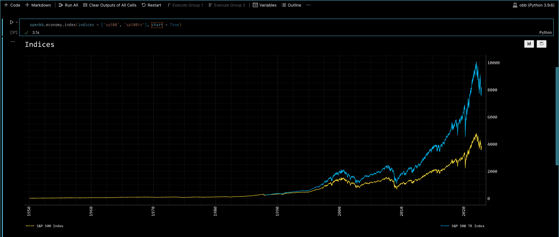Show the notebook Outline
Viewport: 559px width, 237px height.
[x=291, y=5]
